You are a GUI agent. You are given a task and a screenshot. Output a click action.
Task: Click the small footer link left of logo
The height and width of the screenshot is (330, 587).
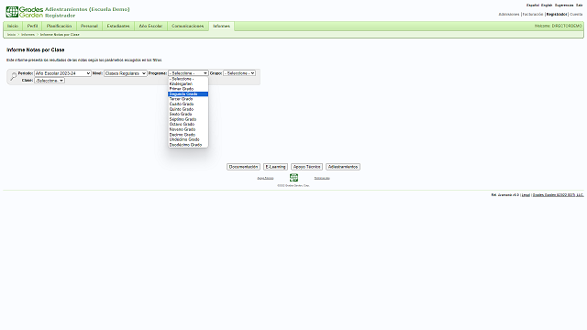pyautogui.click(x=265, y=178)
